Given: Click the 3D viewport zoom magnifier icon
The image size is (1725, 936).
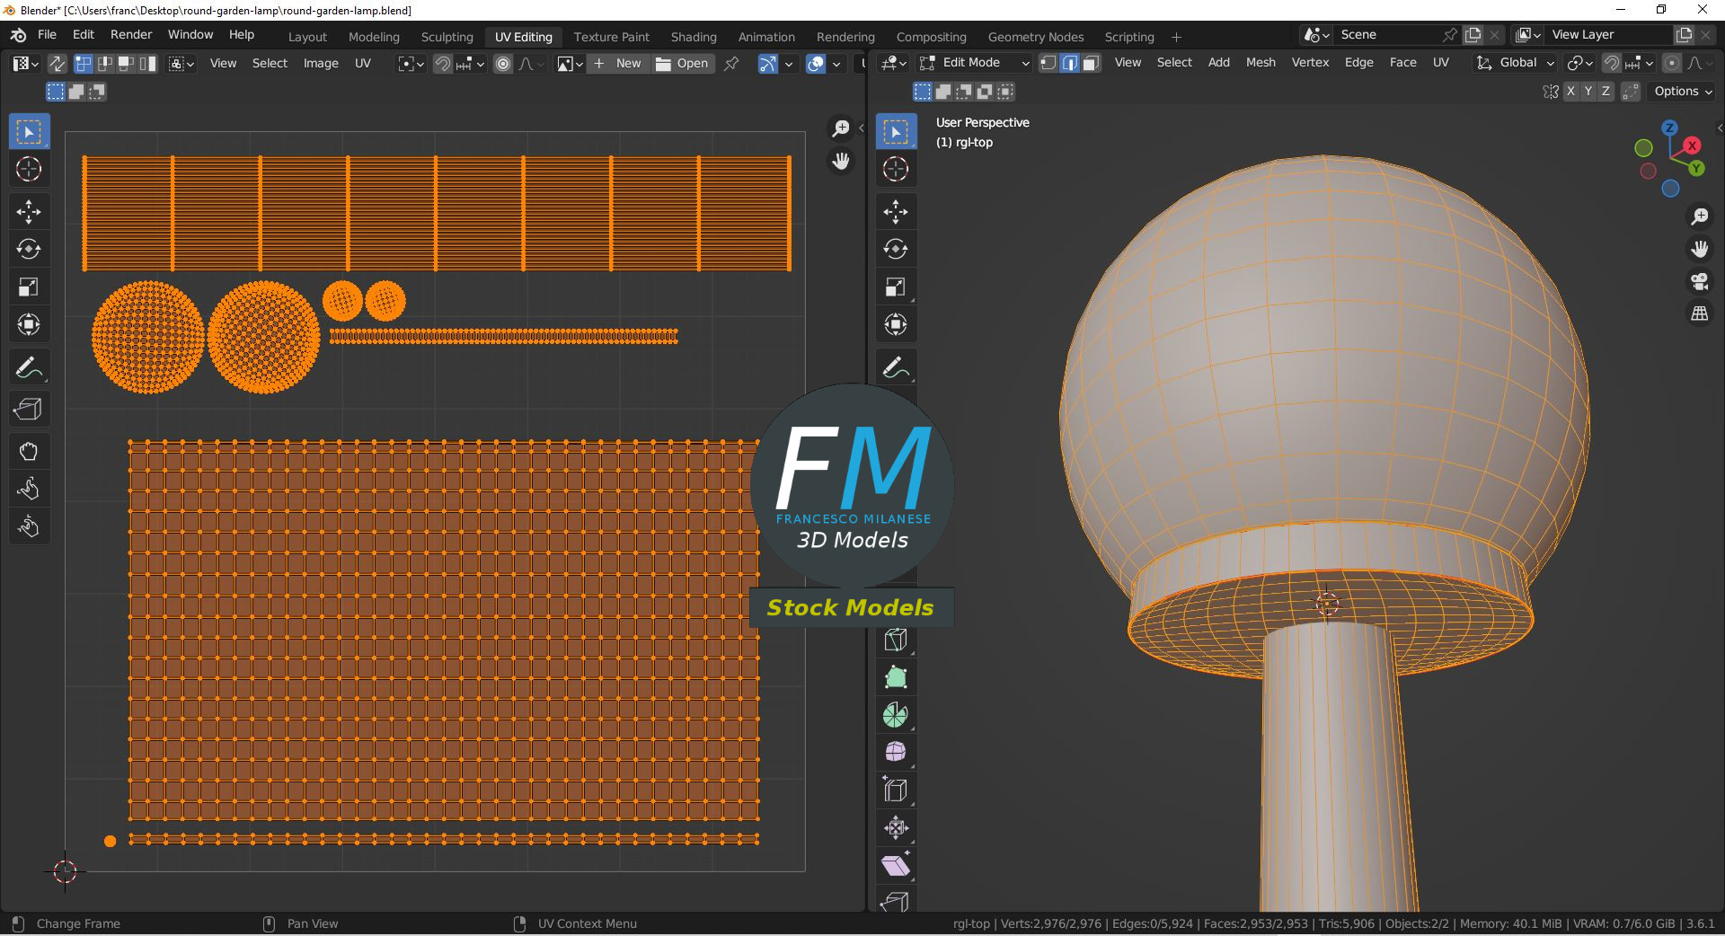Looking at the screenshot, I should [x=1700, y=216].
